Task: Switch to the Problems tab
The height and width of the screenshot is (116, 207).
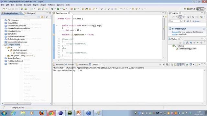Action: (59, 64)
